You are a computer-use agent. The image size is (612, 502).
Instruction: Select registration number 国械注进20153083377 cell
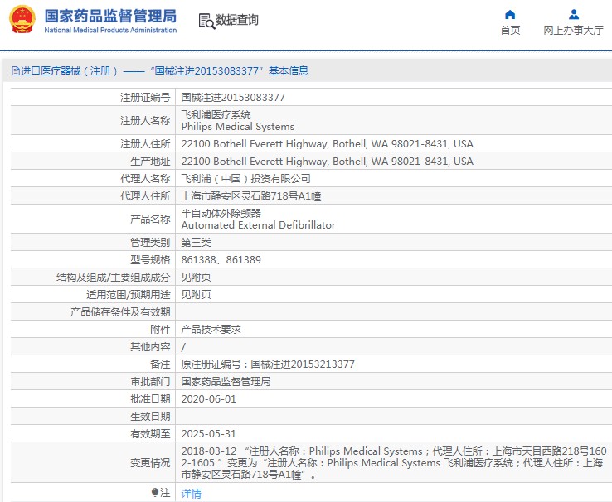point(233,97)
